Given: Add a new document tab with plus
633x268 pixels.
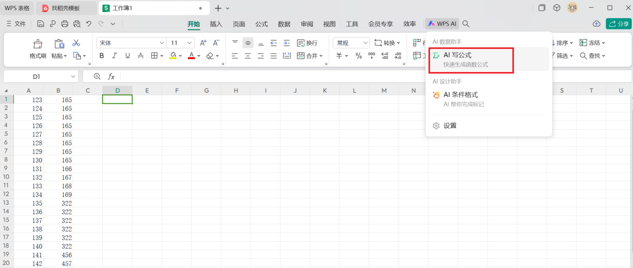Looking at the screenshot, I should 218,8.
